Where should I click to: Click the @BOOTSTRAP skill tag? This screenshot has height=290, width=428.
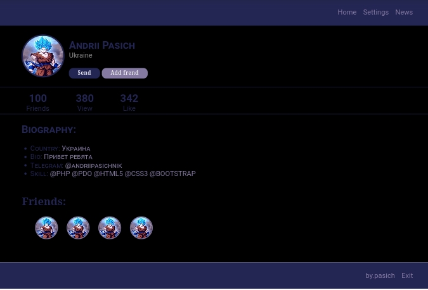(172, 174)
